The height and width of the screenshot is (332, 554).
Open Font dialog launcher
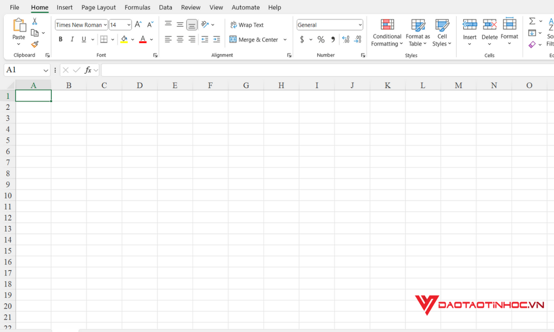pos(155,55)
